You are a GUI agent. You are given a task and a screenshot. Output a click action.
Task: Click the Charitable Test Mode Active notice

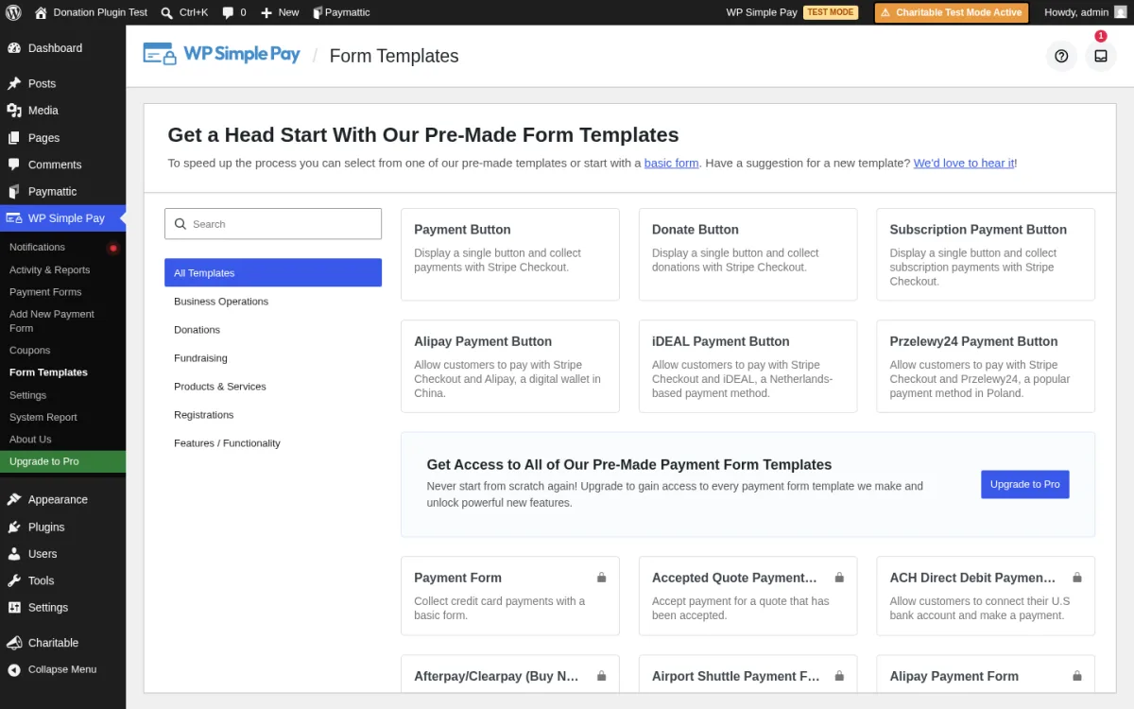coord(951,12)
